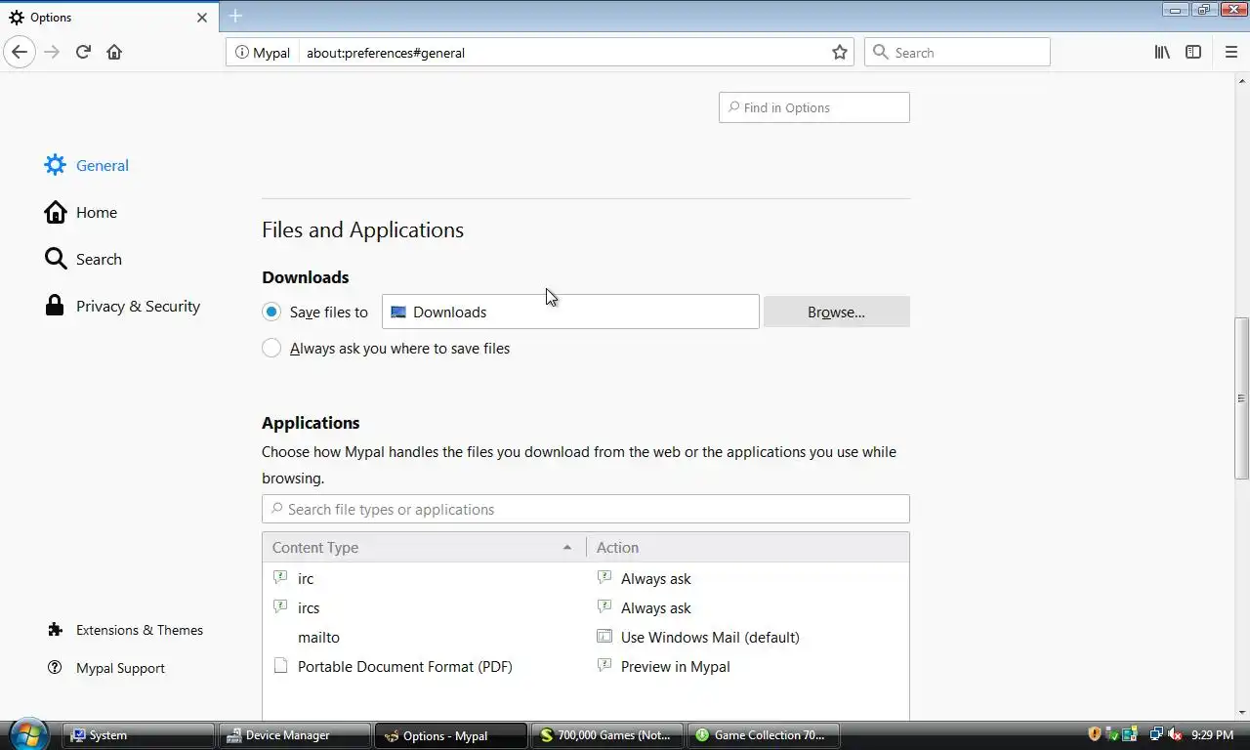Open Preview in Mypal action for PDF
The image size is (1250, 750).
pyautogui.click(x=675, y=666)
